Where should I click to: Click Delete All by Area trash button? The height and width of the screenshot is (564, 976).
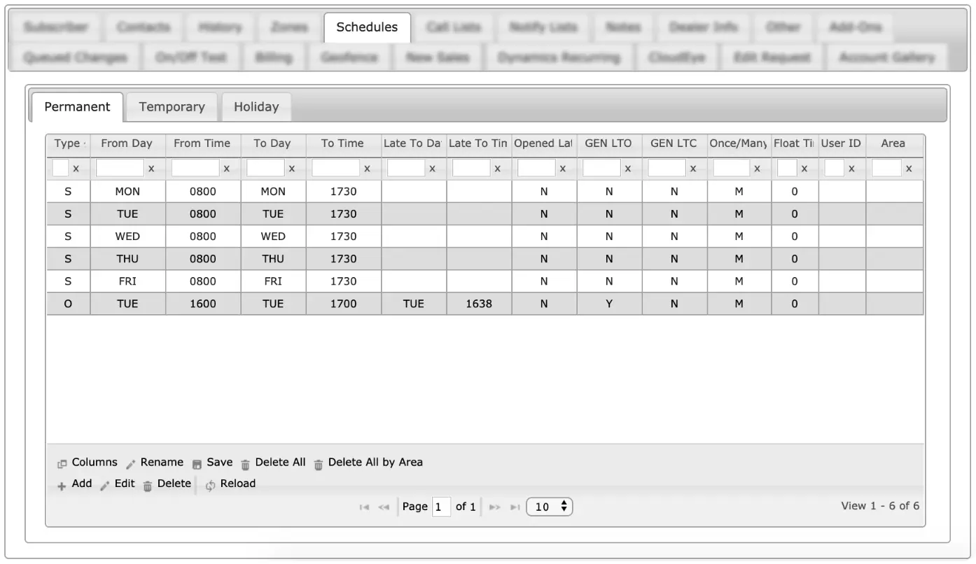pos(368,463)
